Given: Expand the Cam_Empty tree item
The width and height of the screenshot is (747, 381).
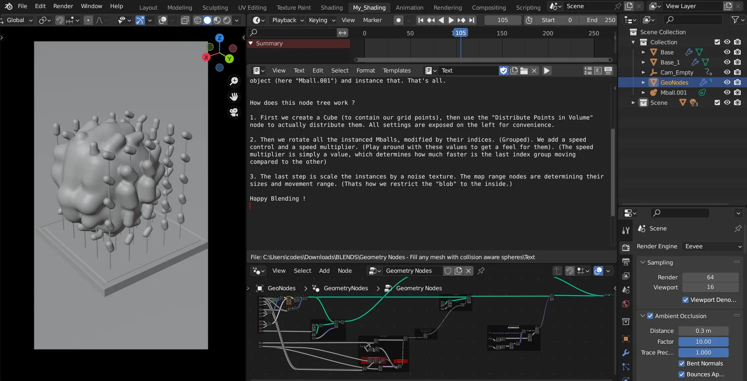Looking at the screenshot, I should tap(643, 72).
